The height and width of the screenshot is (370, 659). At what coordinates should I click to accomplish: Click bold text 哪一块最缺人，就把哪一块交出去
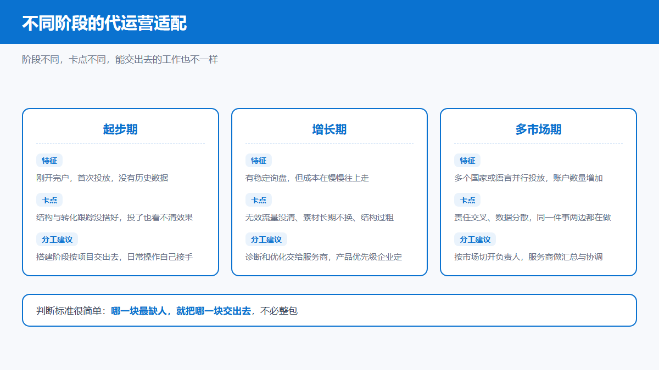tap(181, 311)
